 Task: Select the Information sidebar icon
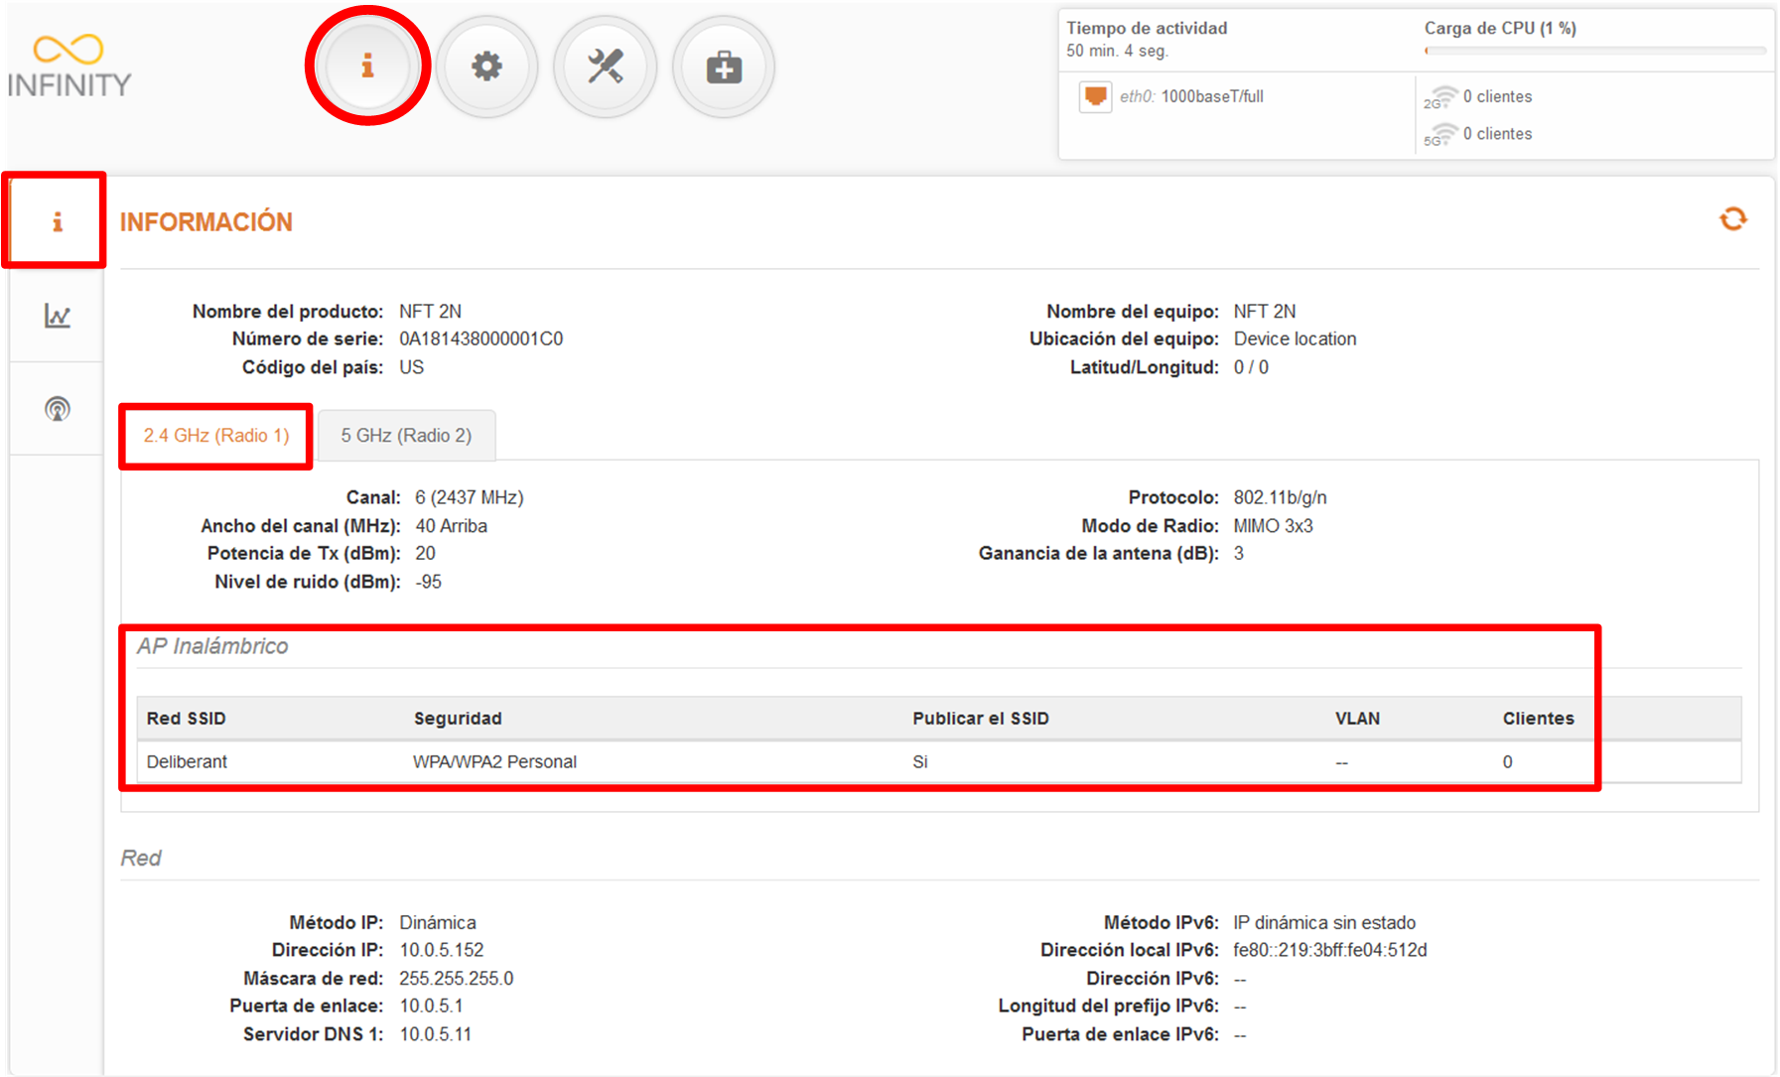(x=57, y=221)
